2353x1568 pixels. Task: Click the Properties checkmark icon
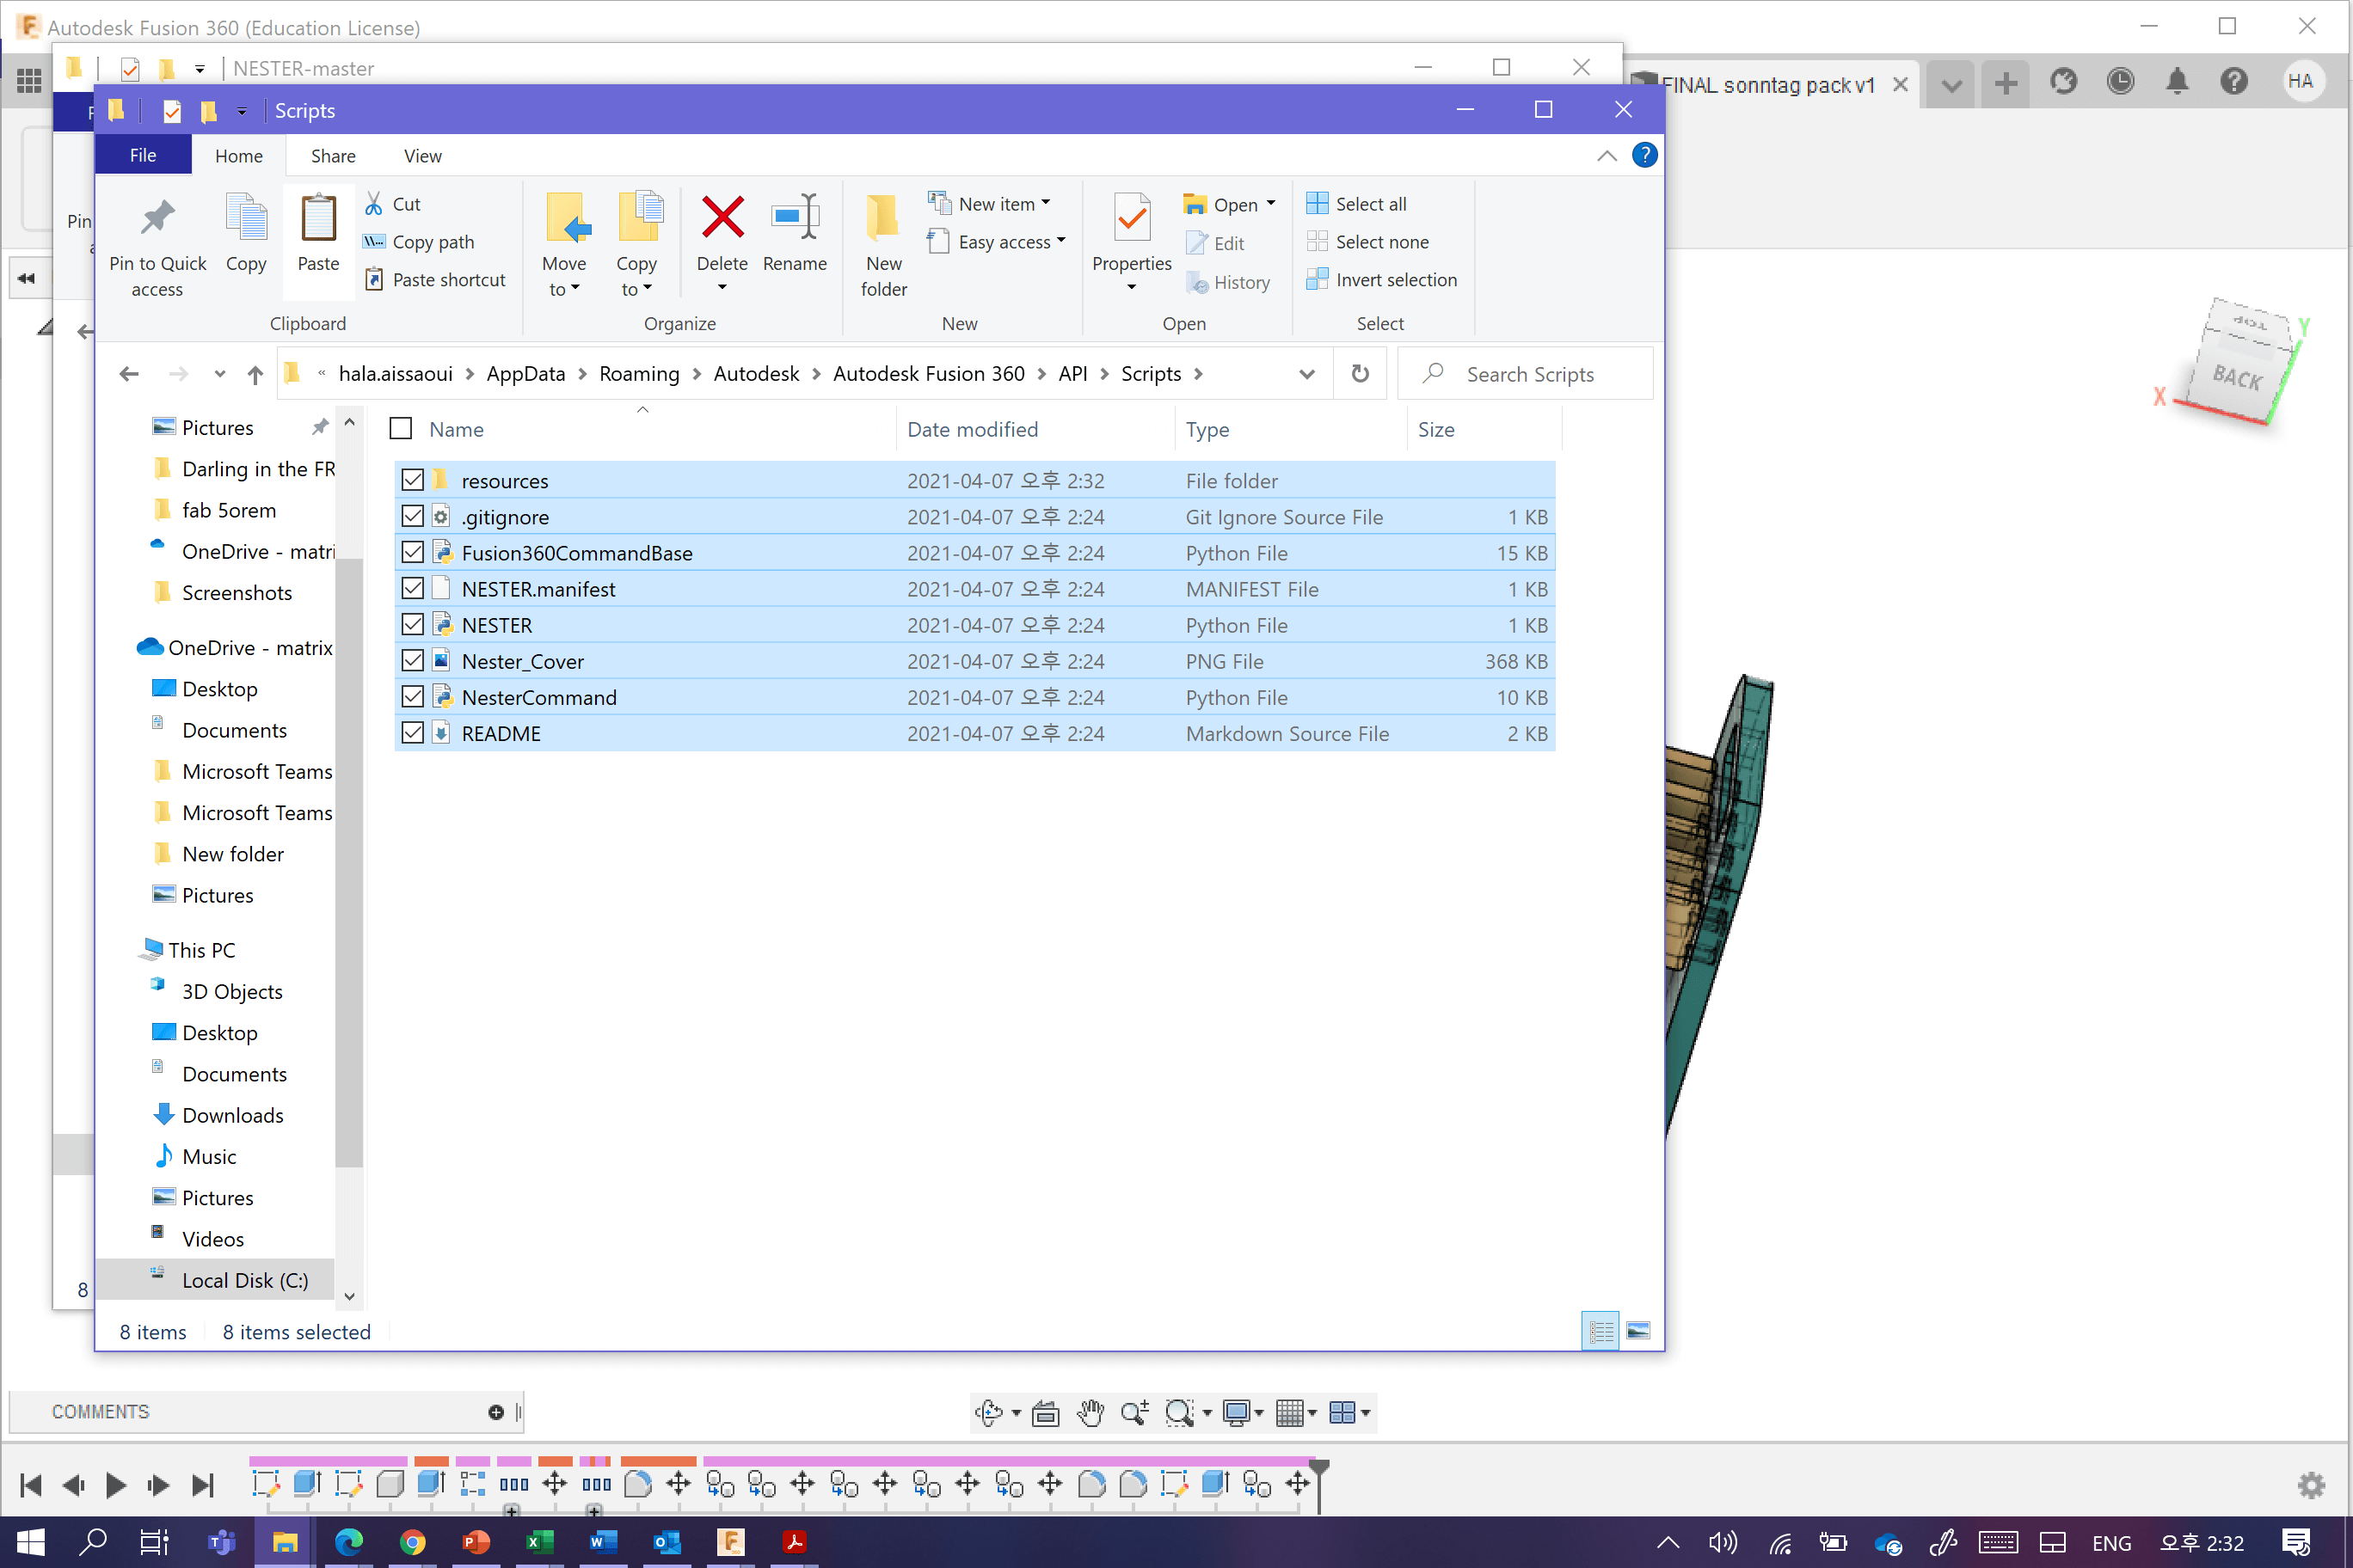pyautogui.click(x=1132, y=218)
